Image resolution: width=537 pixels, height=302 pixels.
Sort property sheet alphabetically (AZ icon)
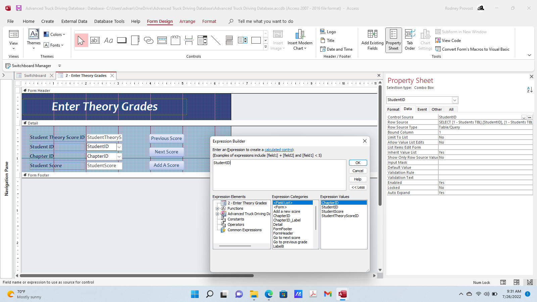[530, 90]
